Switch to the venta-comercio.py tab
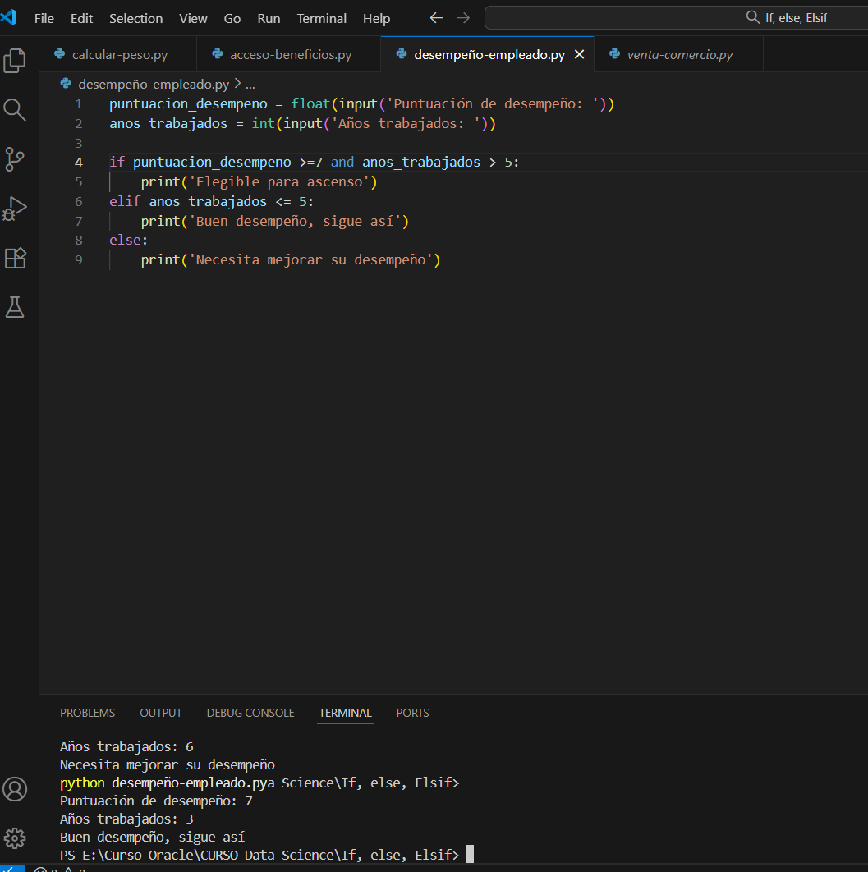This screenshot has height=872, width=868. (x=679, y=55)
